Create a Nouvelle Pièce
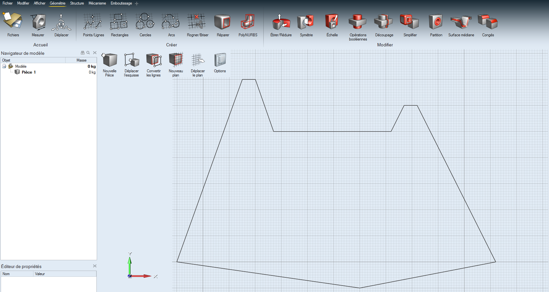The height and width of the screenshot is (292, 549). coord(110,60)
